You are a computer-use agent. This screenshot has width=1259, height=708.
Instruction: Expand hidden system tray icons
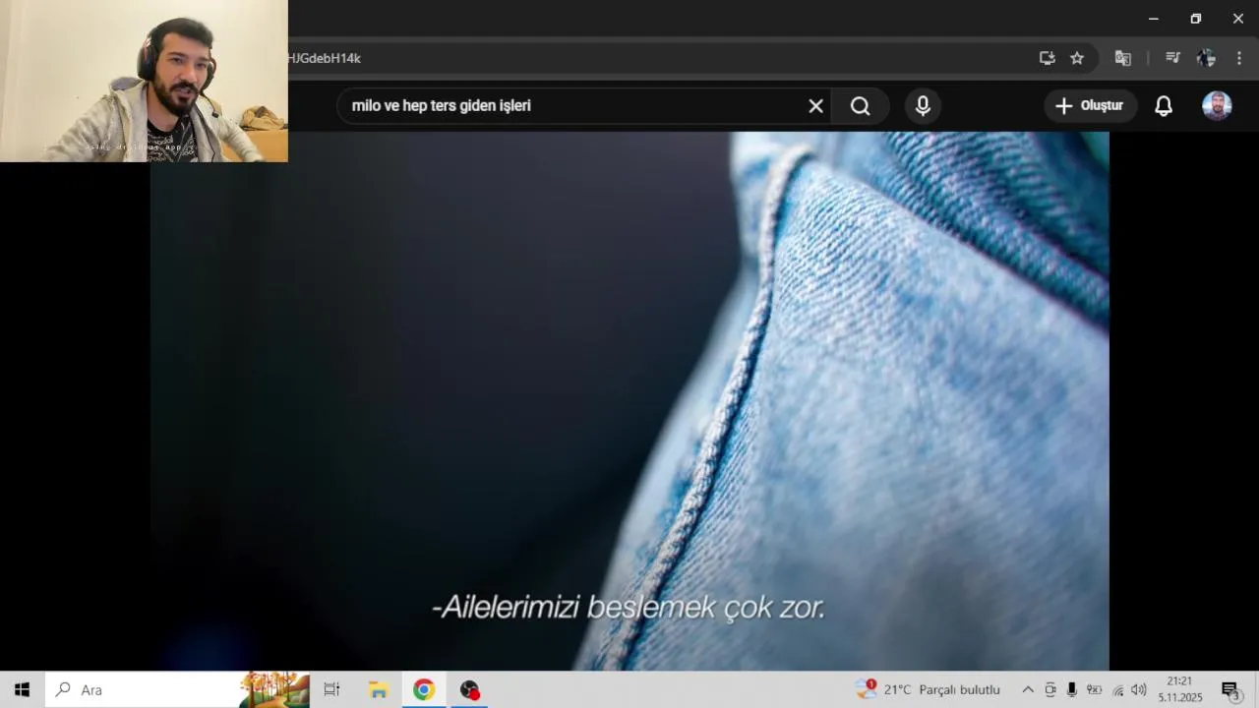tap(1028, 689)
